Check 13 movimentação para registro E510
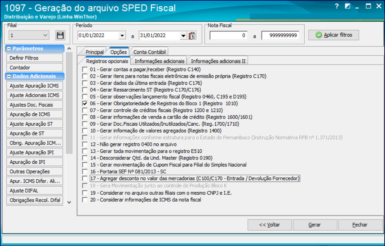This screenshot has width=385, height=246. coord(85,151)
